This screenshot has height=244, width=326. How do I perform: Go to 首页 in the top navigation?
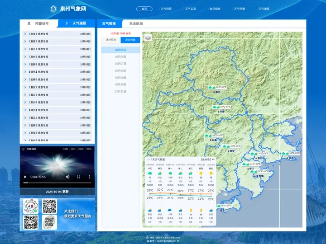click(144, 9)
